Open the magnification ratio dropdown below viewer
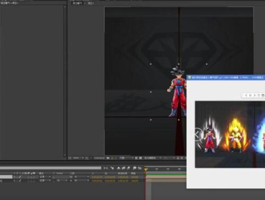 (x=78, y=158)
